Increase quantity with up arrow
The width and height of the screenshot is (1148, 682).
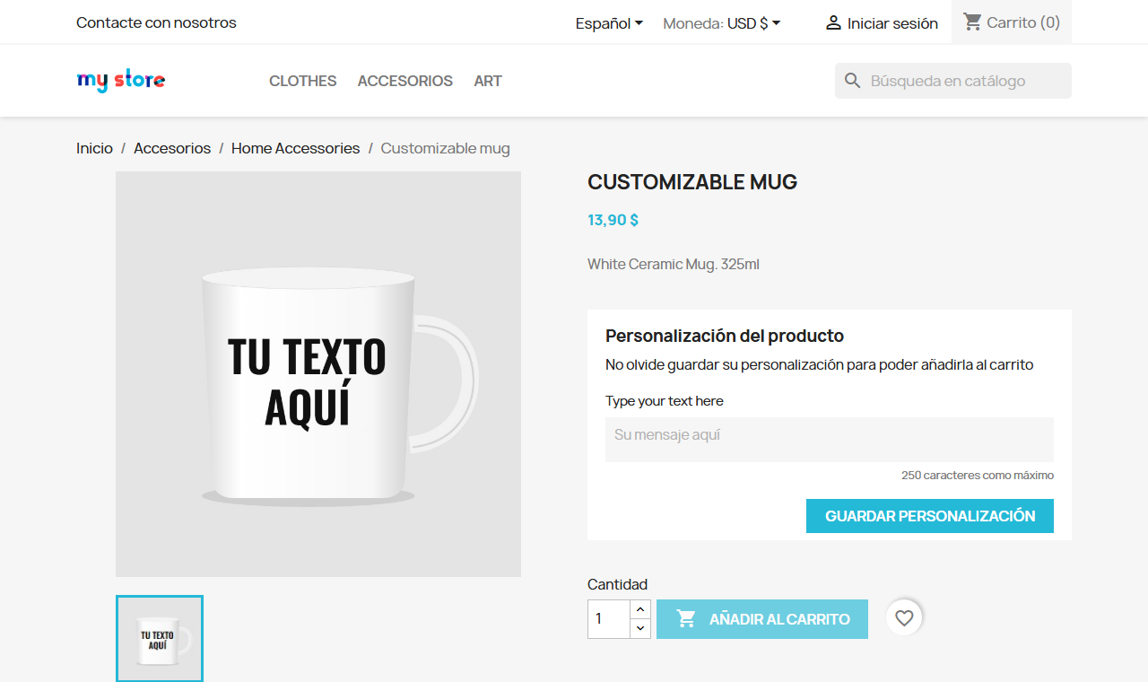pyautogui.click(x=640, y=609)
